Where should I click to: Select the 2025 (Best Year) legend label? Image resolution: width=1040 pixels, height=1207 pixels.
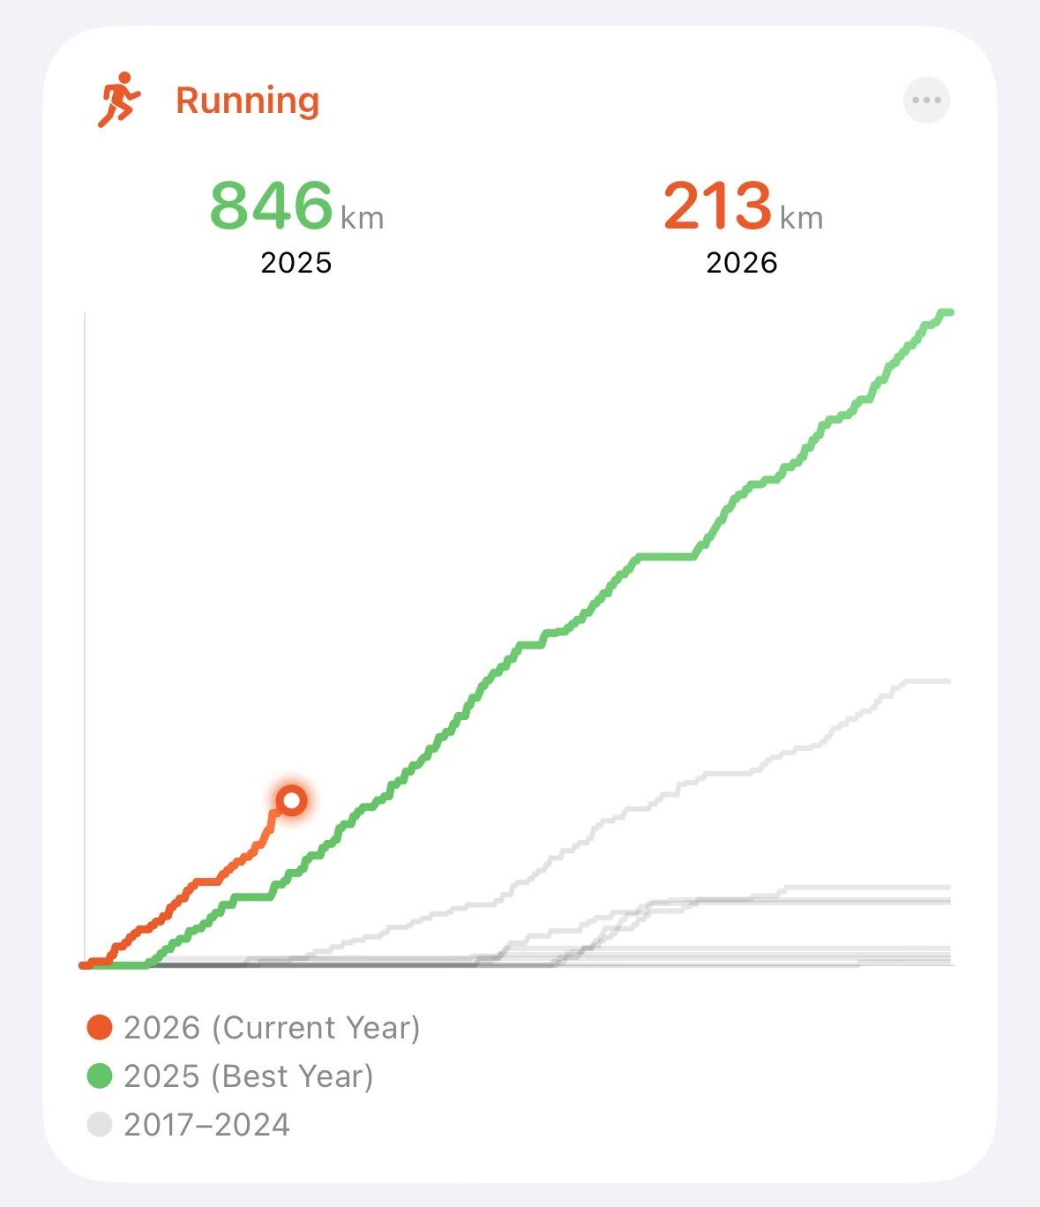(249, 1076)
